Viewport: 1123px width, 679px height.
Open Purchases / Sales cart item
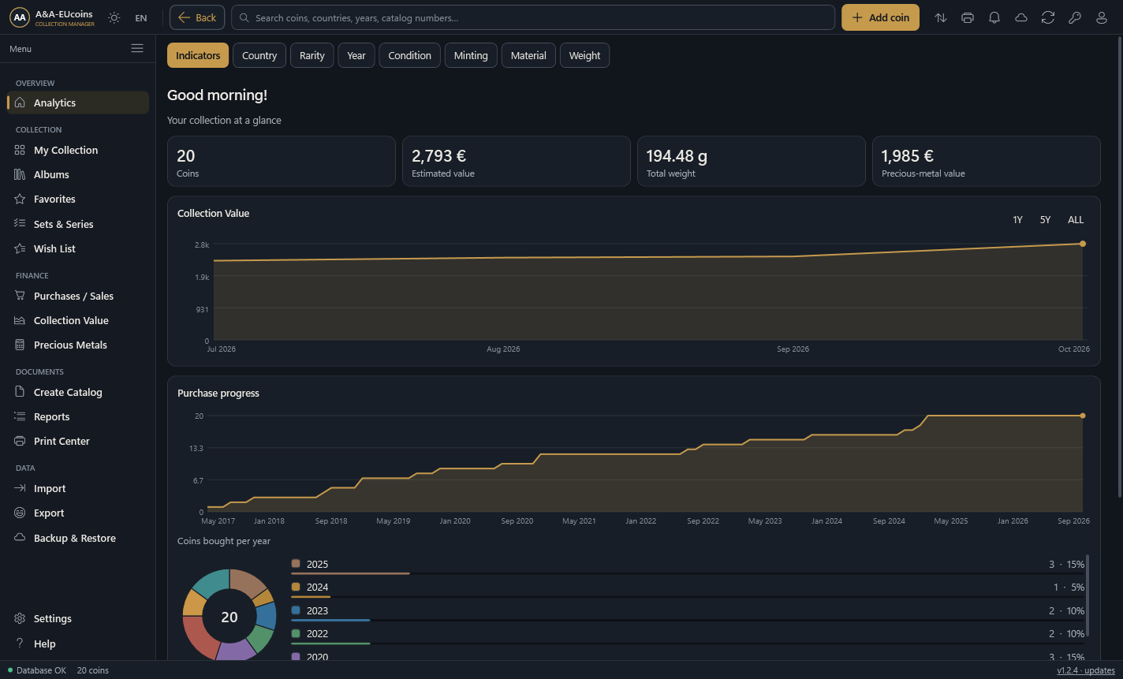click(x=77, y=296)
